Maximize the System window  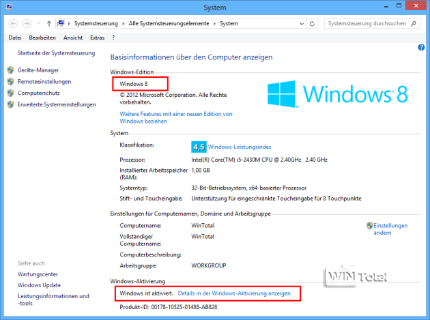(x=399, y=5)
